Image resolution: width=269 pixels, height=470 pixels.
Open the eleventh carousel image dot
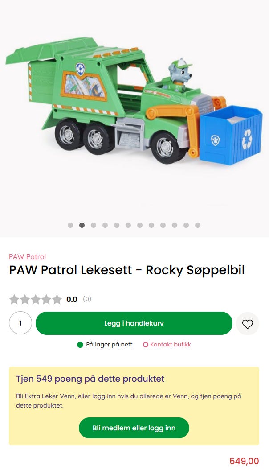point(186,225)
